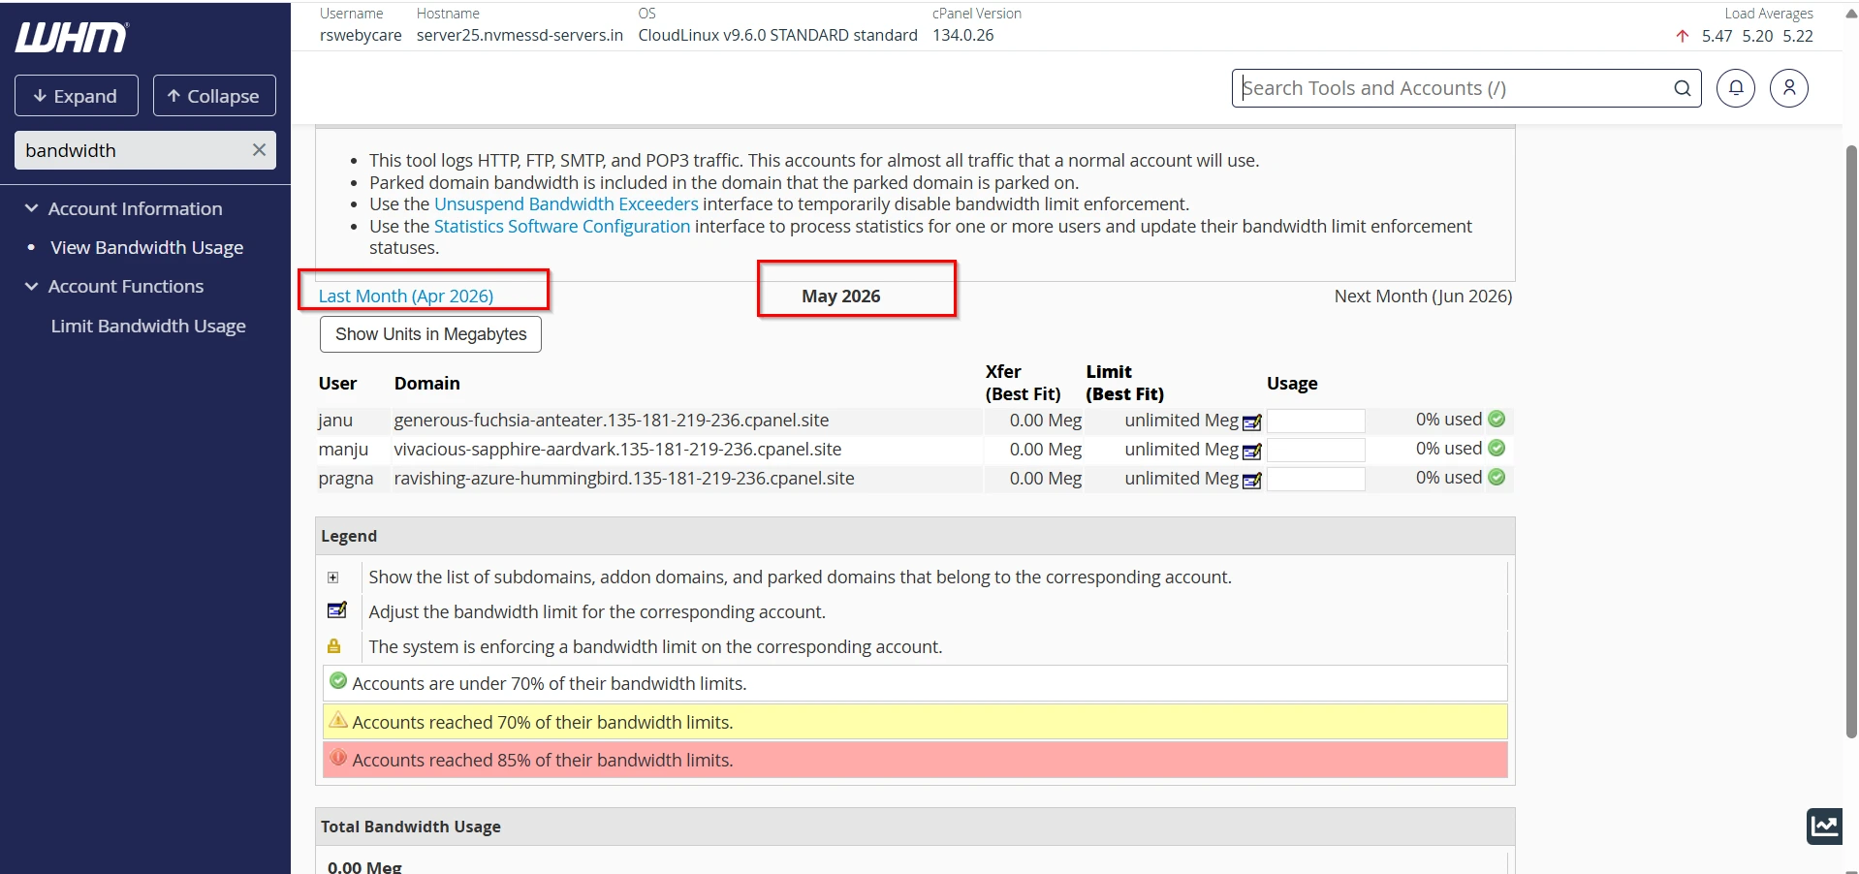Click cPanel version 134.0.26
The width and height of the screenshot is (1859, 874).
(x=963, y=35)
